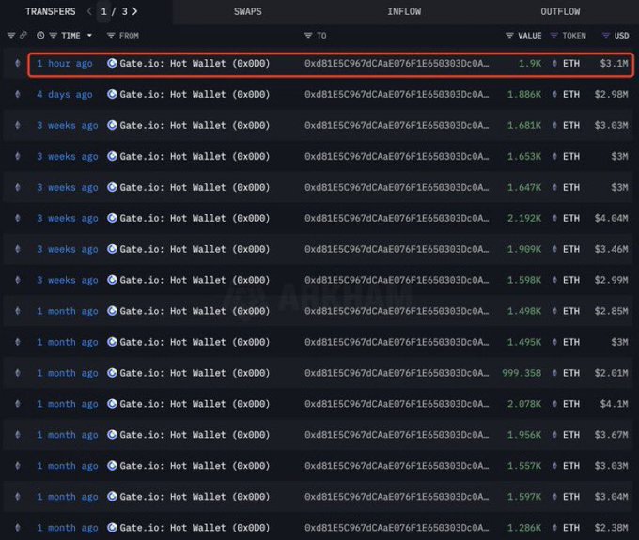Screen dimensions: 639x540
Task: Click Gate.io logo on the 1.886K row
Action: (x=112, y=94)
